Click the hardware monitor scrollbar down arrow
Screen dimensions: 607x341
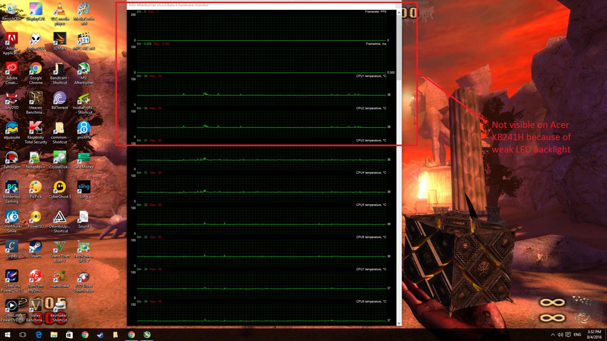pyautogui.click(x=399, y=323)
